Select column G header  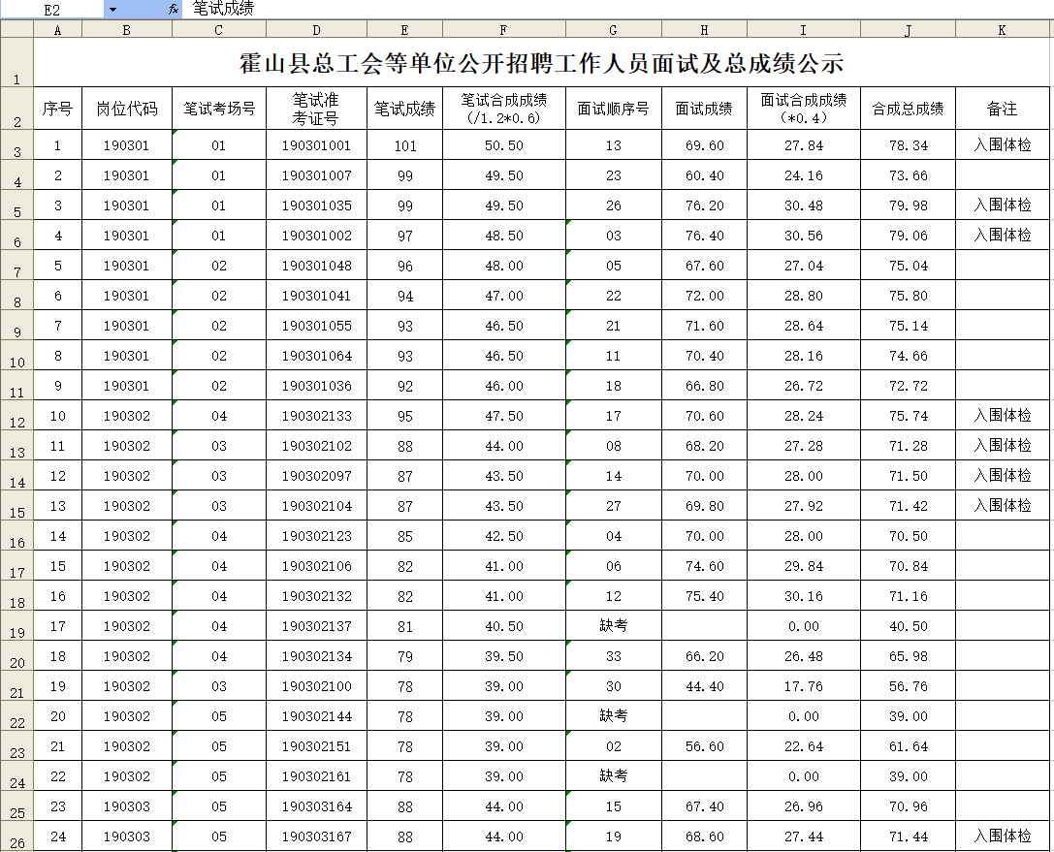[614, 30]
